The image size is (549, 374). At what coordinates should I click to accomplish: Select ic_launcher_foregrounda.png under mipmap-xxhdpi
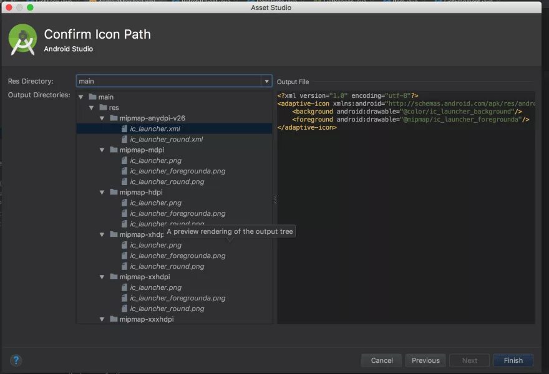[178, 298]
